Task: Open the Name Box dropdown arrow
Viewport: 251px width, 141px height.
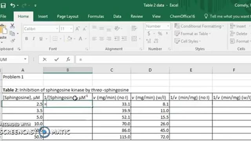Action: click(25, 59)
